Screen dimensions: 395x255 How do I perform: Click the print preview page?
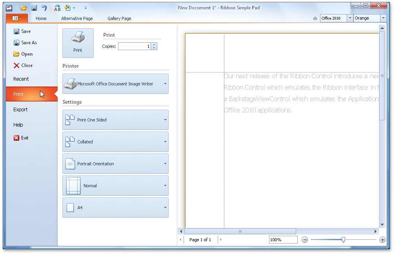pos(282,131)
